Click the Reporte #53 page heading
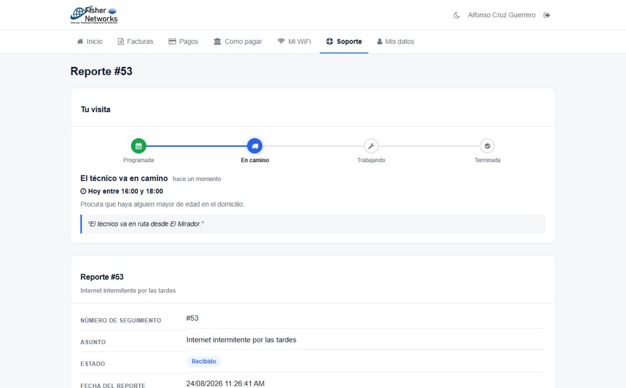This screenshot has width=626, height=388. tap(101, 71)
